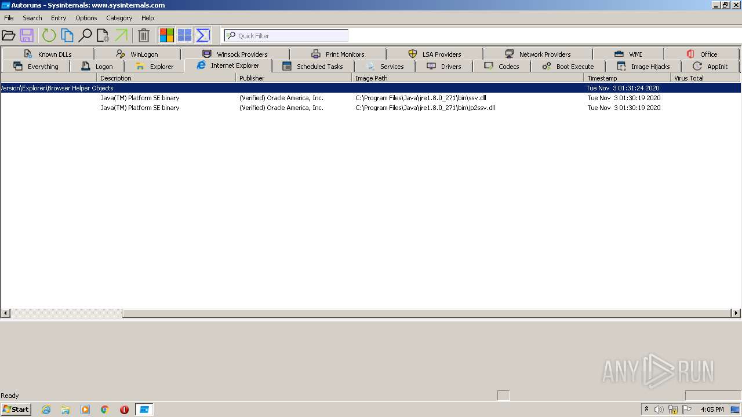The height and width of the screenshot is (417, 742).
Task: Launch Internet Explorer from the taskbar
Action: [46, 409]
